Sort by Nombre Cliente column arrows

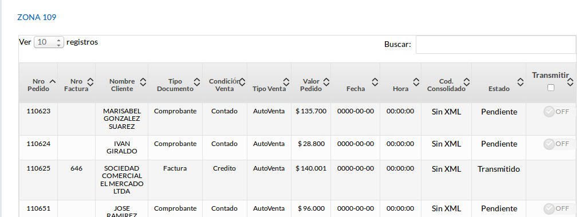coord(143,82)
